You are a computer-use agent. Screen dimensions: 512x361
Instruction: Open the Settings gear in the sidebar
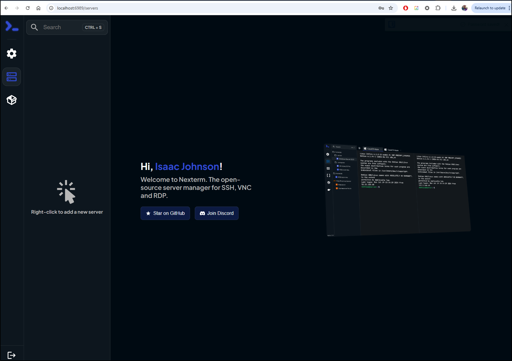click(12, 54)
